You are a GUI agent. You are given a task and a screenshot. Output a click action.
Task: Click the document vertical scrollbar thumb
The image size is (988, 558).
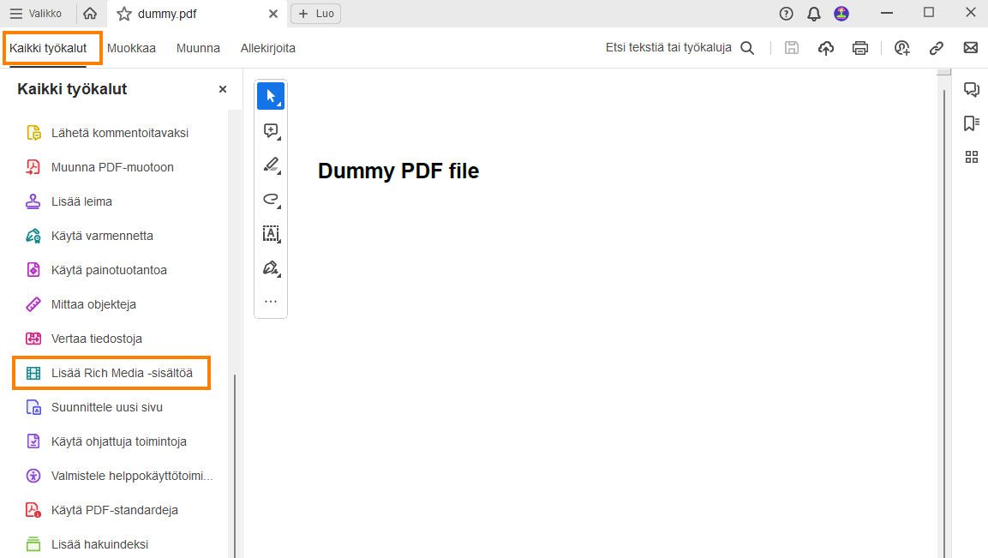[944, 323]
